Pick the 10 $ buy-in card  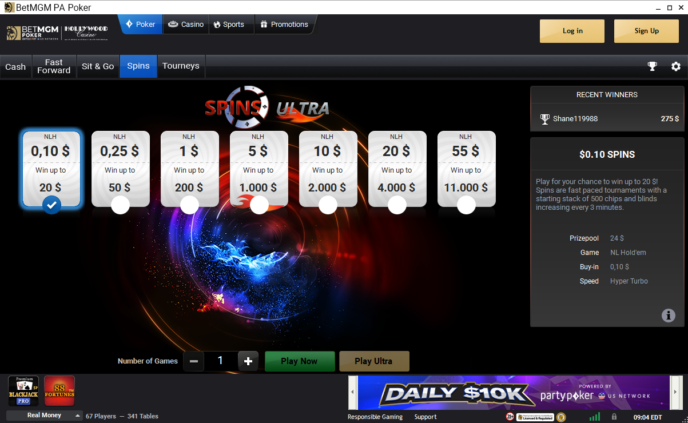click(328, 169)
